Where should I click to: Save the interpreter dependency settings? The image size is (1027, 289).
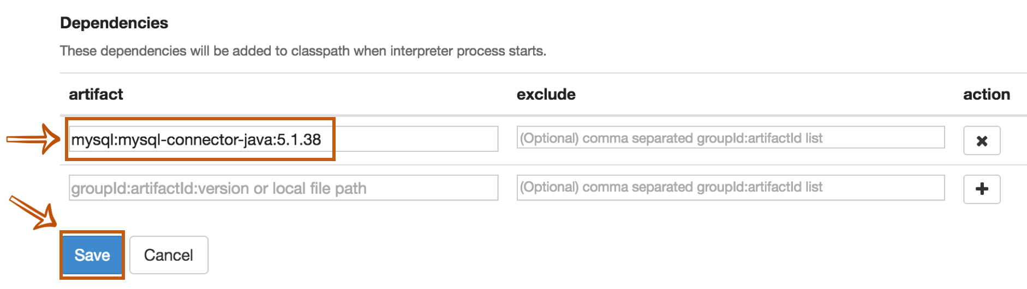(92, 255)
